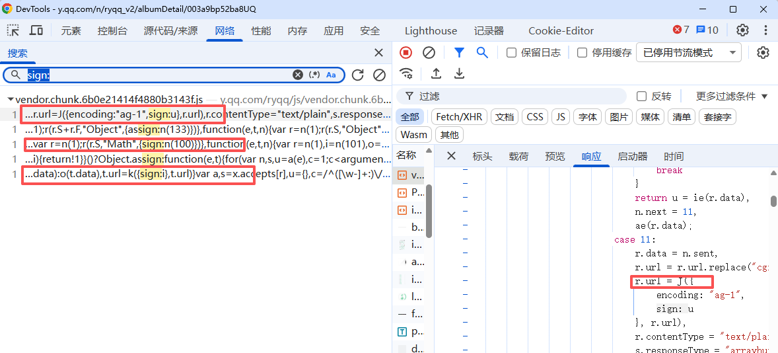Refresh the search results
The image size is (778, 353).
358,75
